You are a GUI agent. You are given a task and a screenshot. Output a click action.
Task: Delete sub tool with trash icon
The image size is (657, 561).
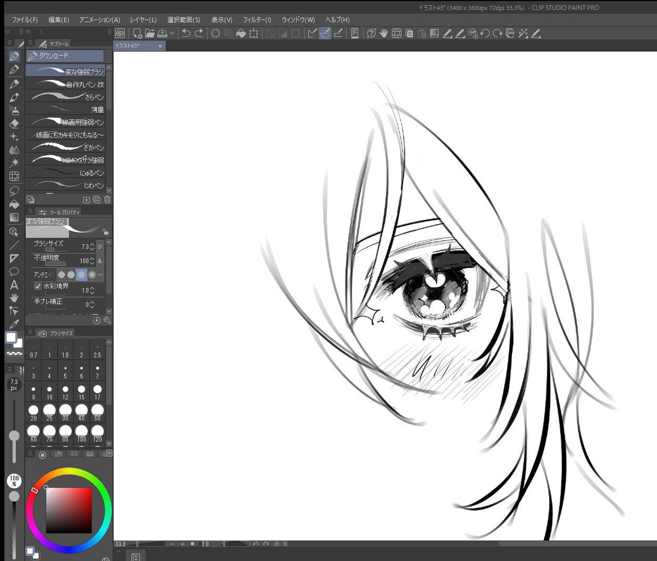(x=107, y=200)
